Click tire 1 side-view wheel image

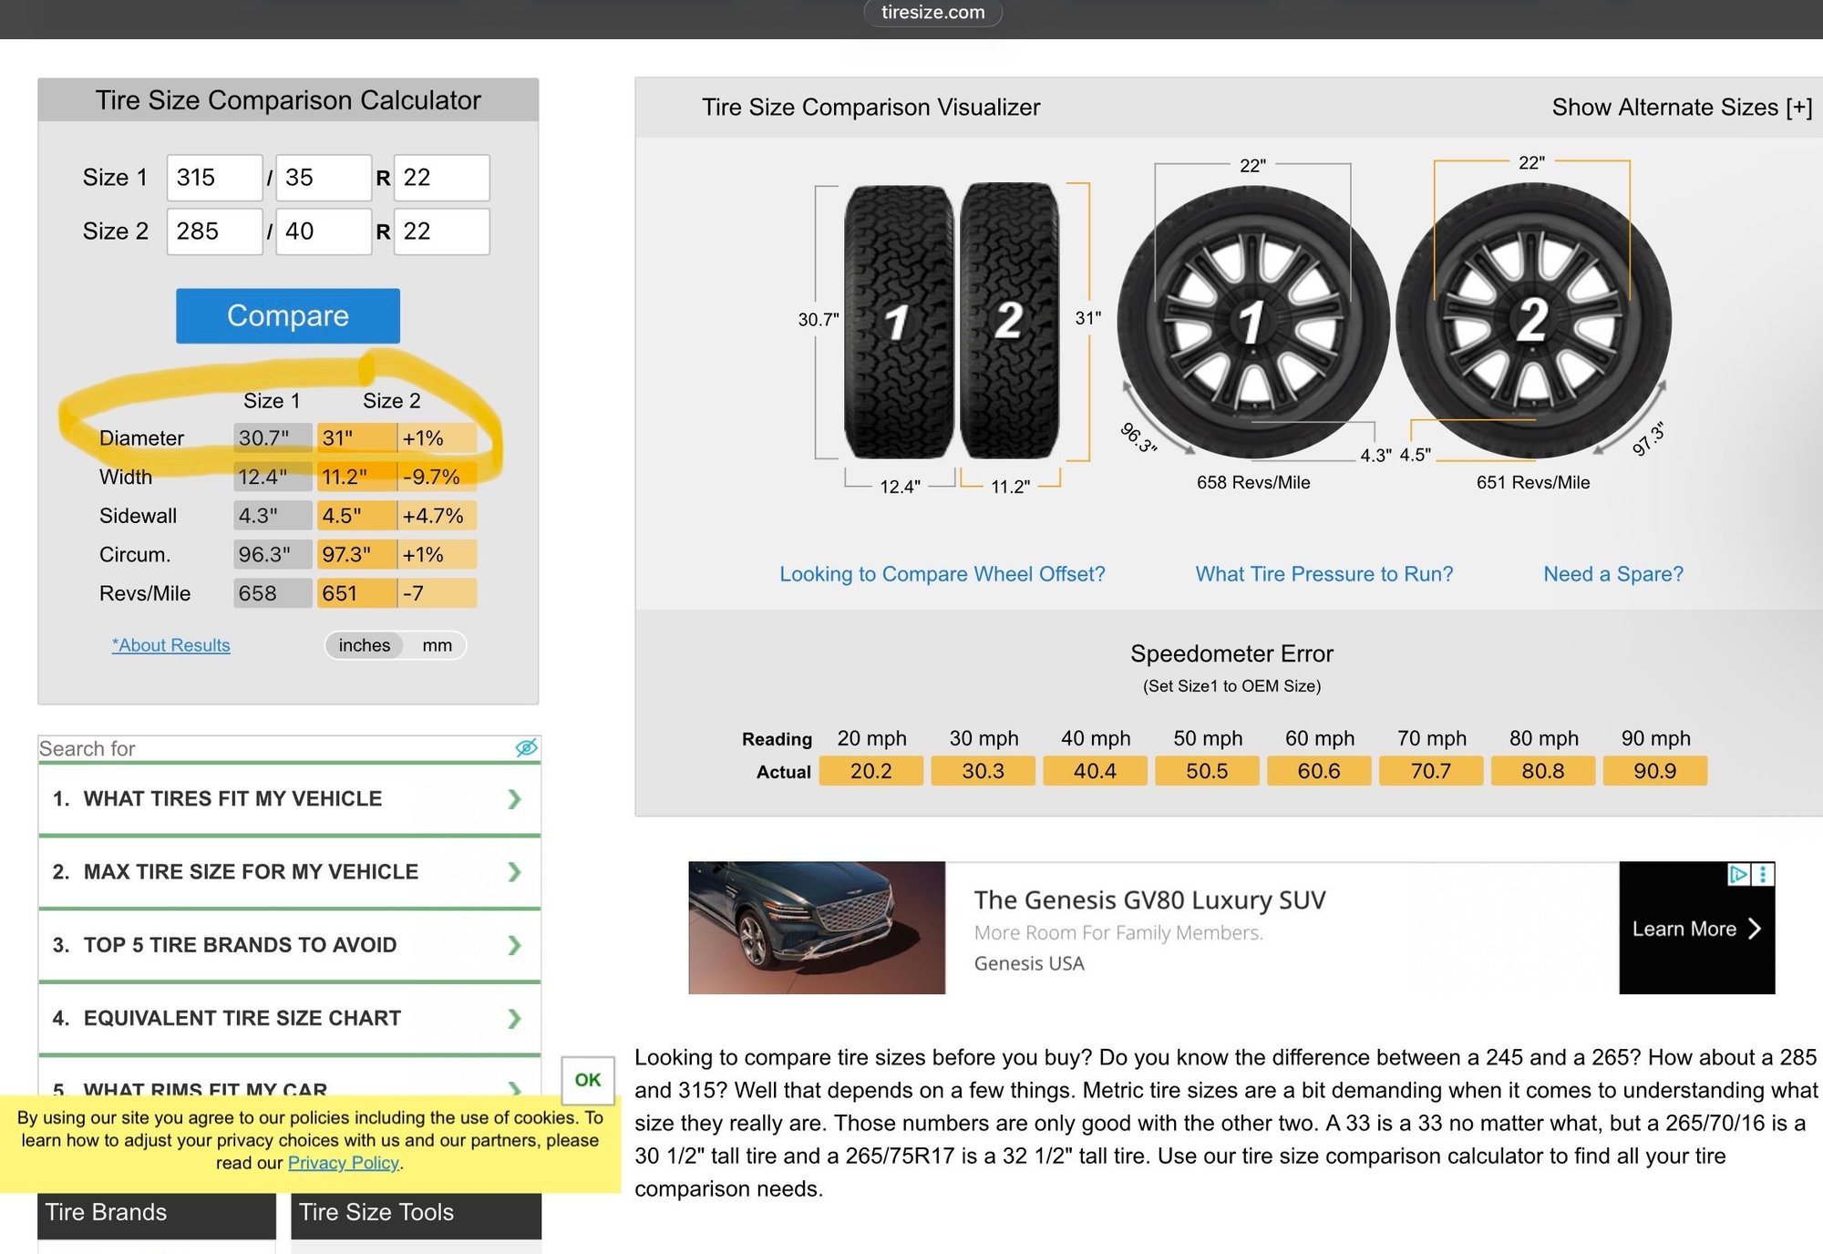point(1253,322)
